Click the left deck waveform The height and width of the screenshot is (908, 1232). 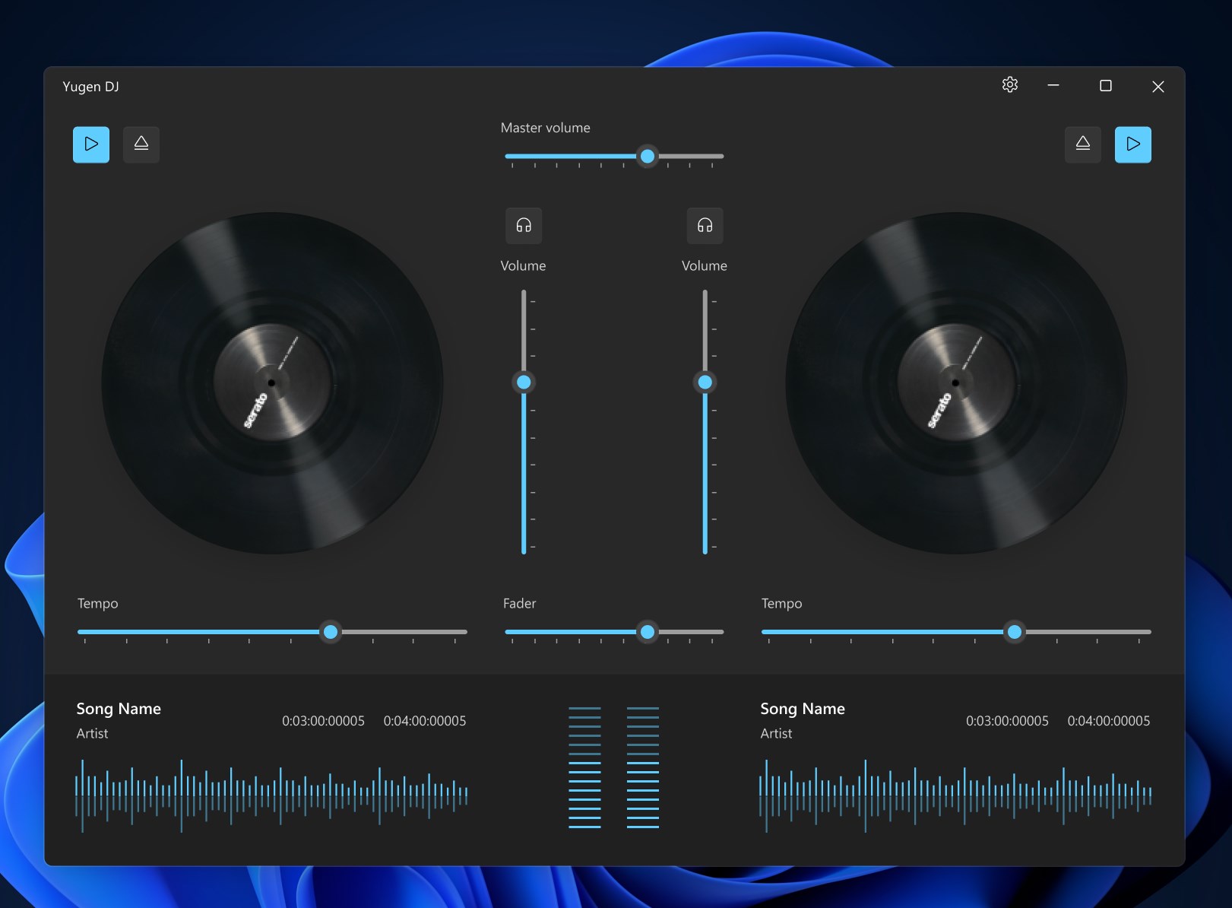click(272, 795)
